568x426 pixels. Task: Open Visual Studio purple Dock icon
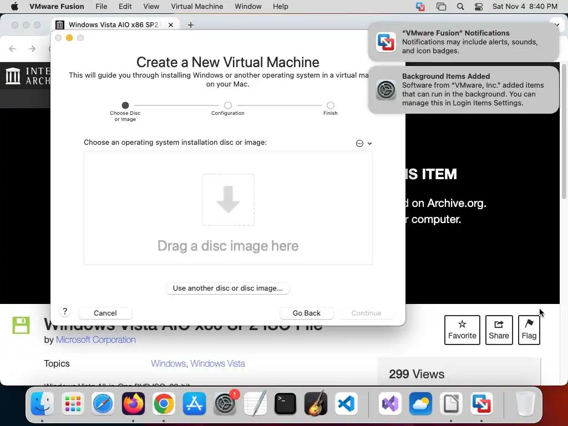point(390,404)
